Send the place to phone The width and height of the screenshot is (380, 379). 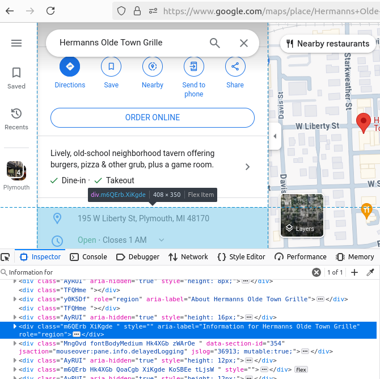(193, 77)
